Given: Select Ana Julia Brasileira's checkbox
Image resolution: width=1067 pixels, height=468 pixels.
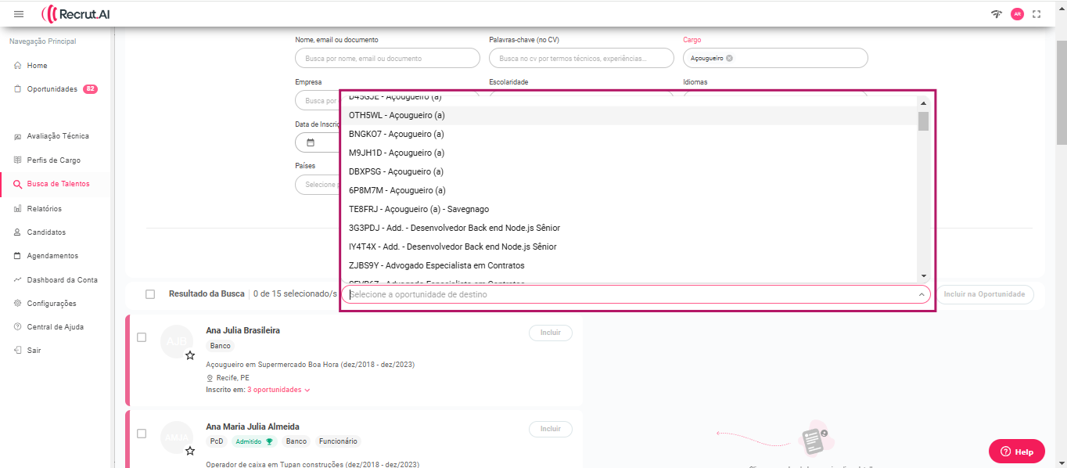Looking at the screenshot, I should 142,337.
